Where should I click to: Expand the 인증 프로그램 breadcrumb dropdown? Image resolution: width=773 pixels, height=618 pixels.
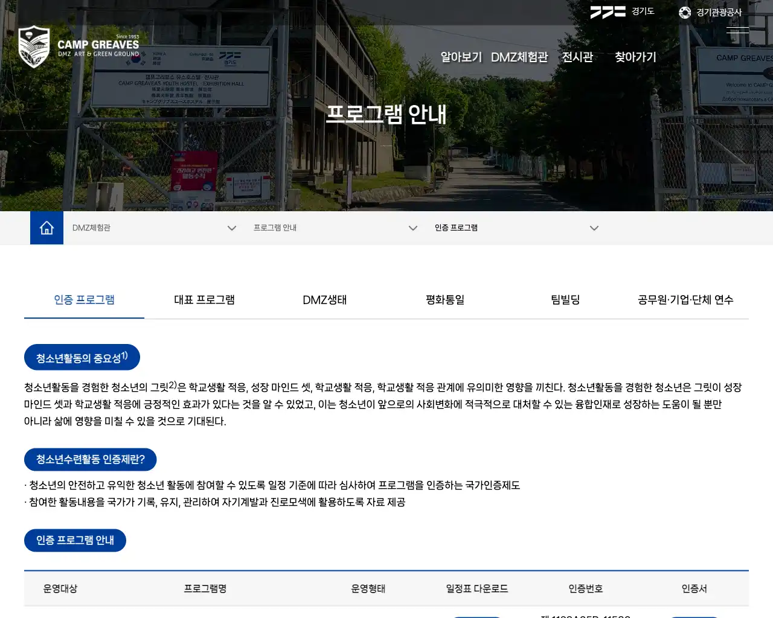pyautogui.click(x=516, y=228)
